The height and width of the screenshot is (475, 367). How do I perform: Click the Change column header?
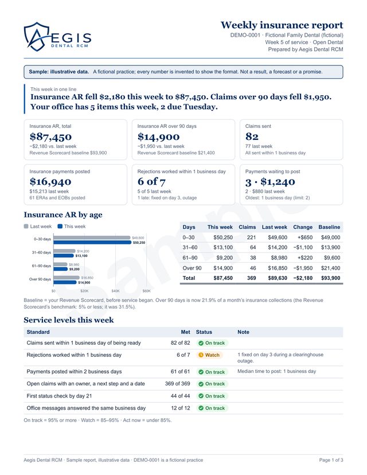tap(303, 227)
